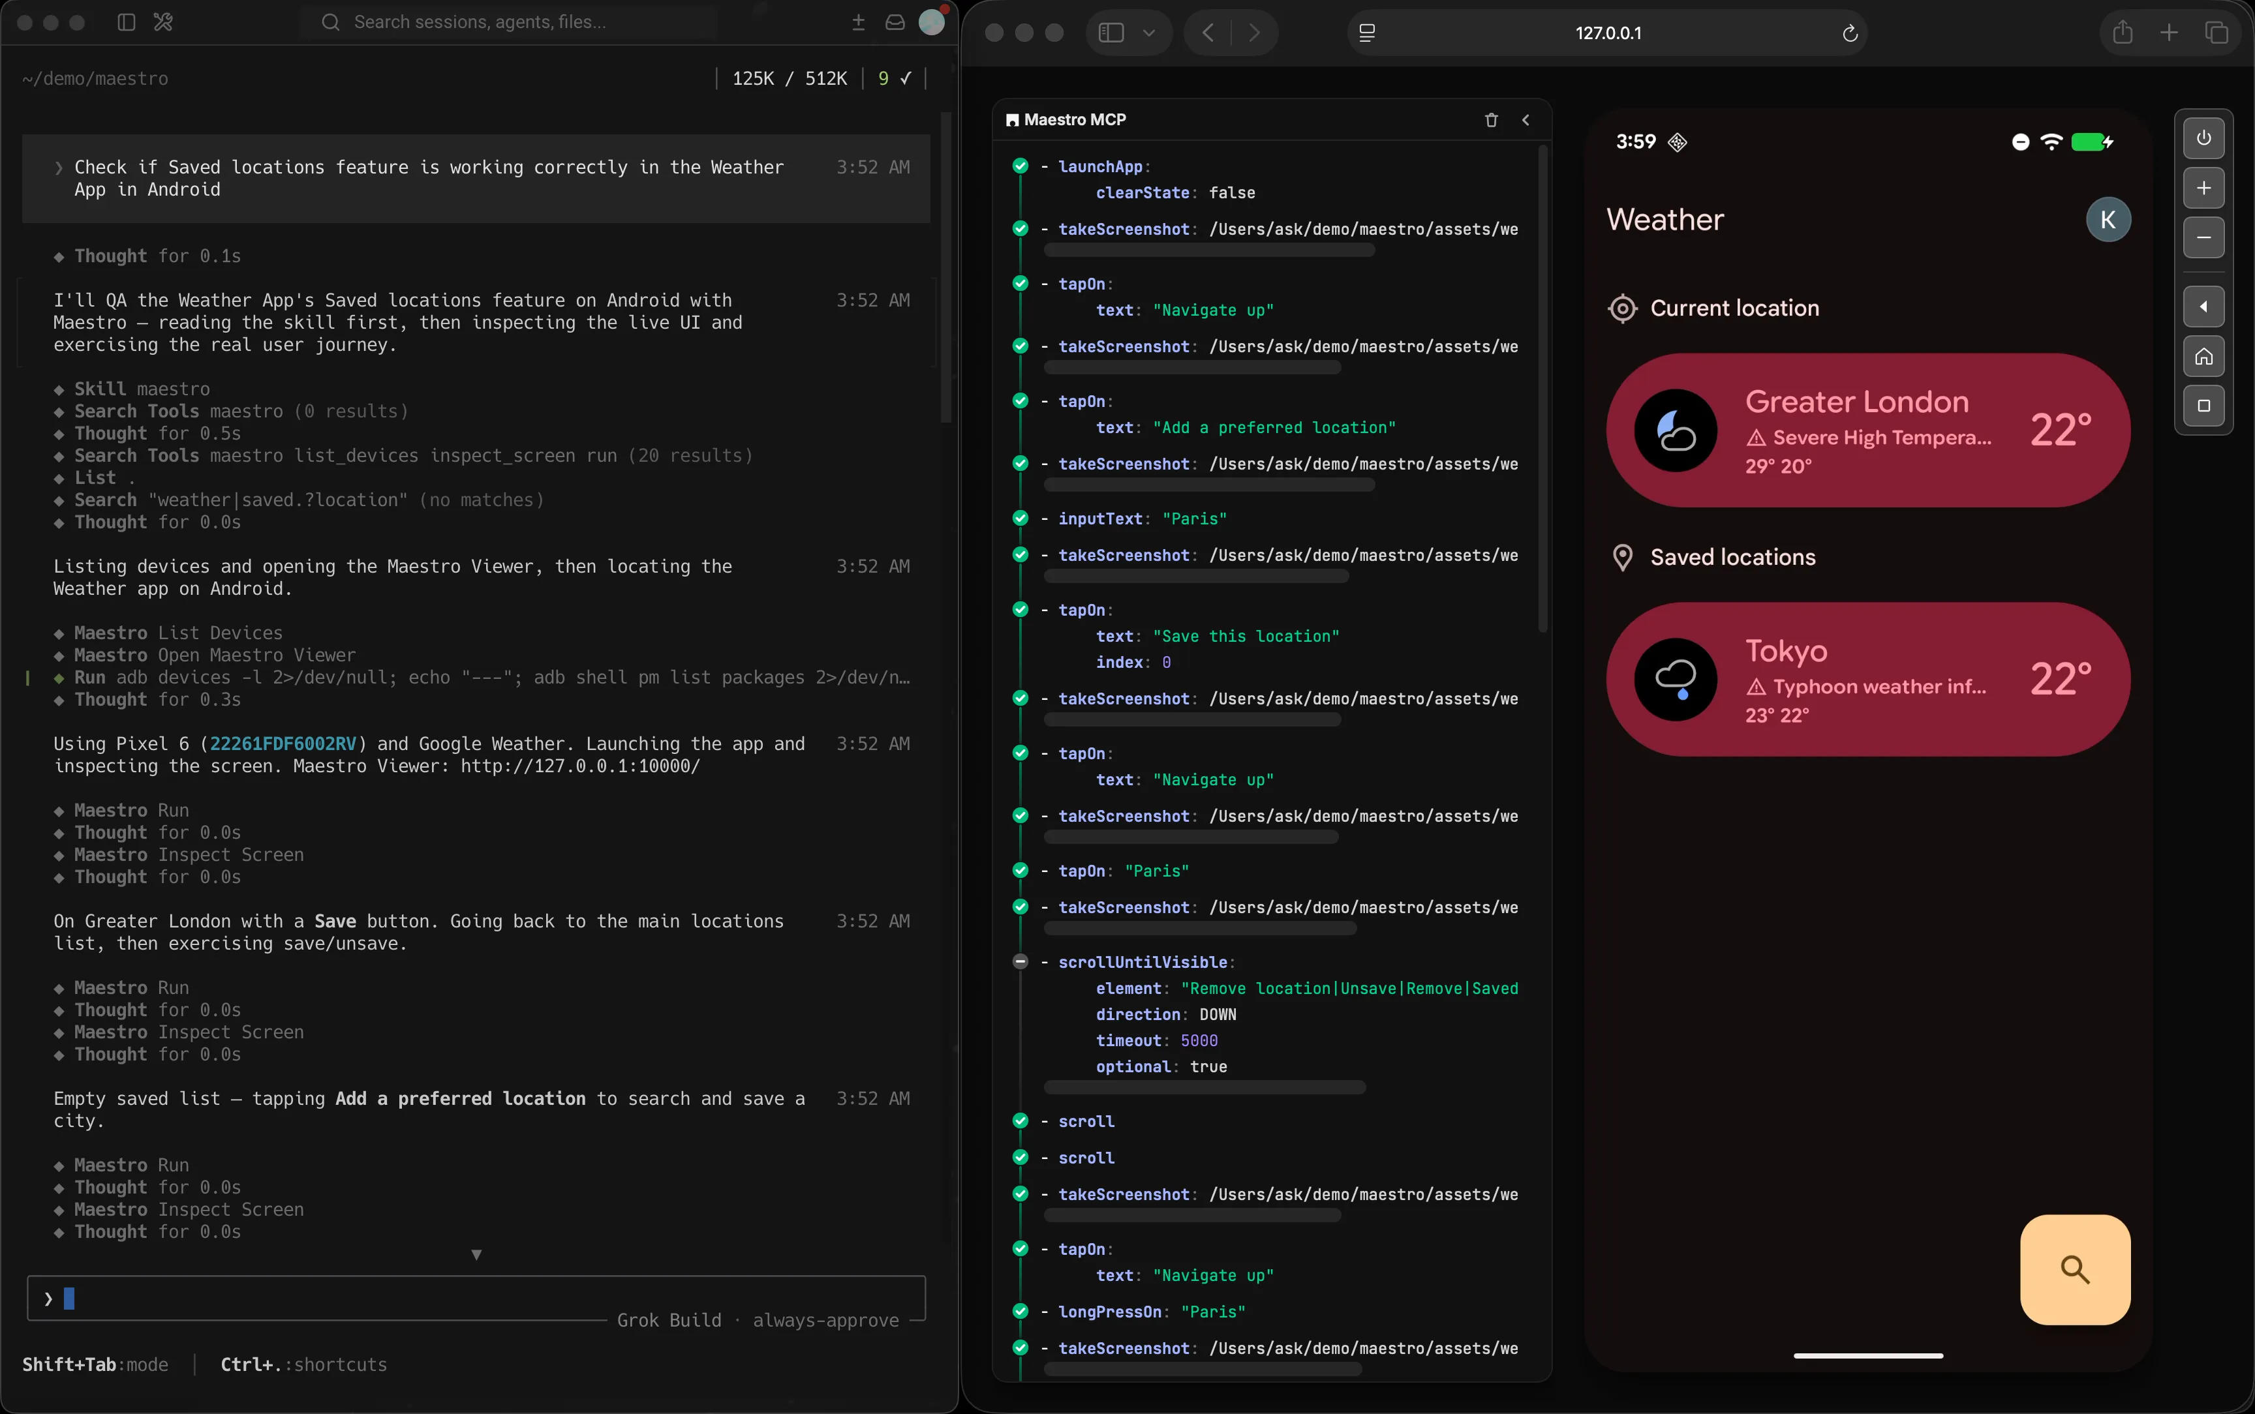
Task: Toggle the browser sidebar
Action: [x=1110, y=33]
